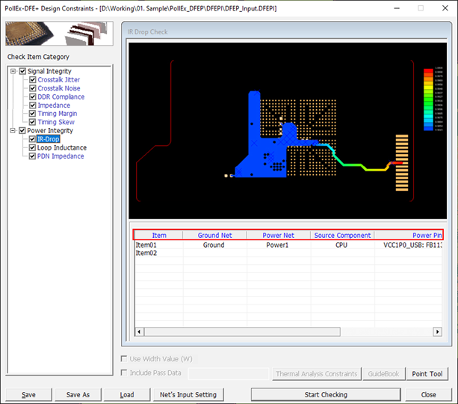The width and height of the screenshot is (458, 404).
Task: Click the horizontal scrollbar right arrow
Action: pos(438,331)
